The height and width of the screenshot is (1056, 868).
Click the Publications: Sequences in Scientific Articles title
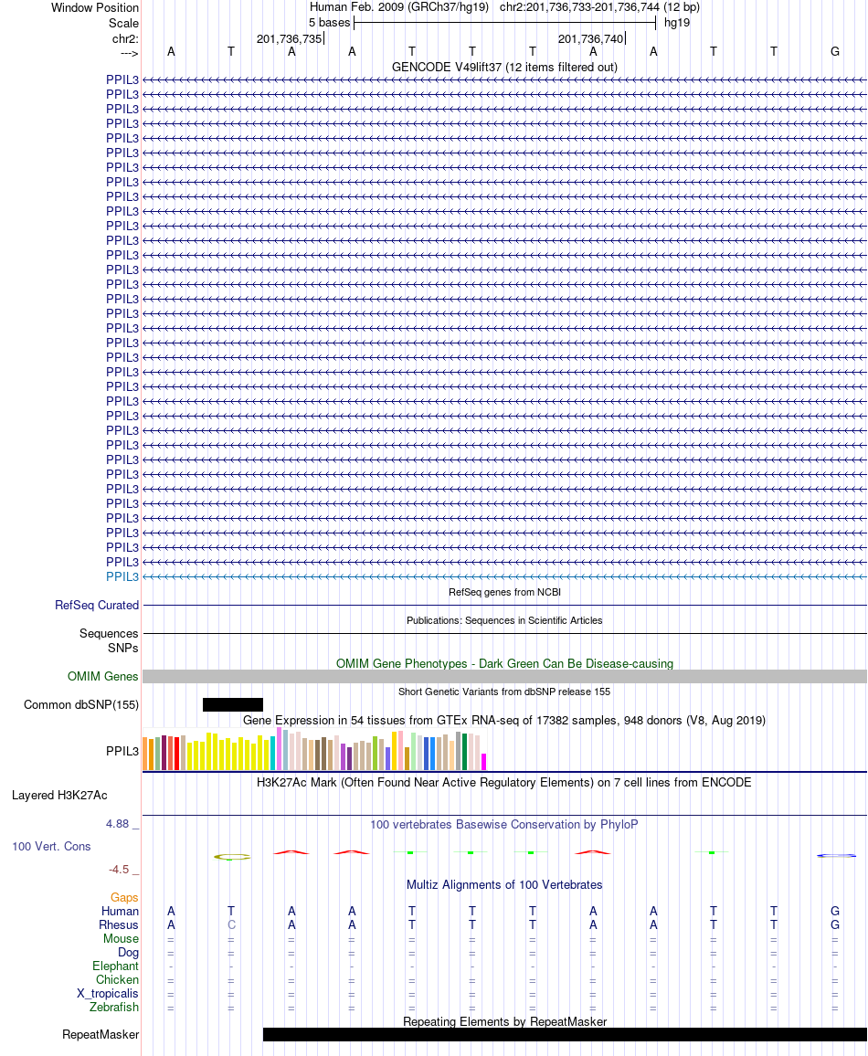504,620
